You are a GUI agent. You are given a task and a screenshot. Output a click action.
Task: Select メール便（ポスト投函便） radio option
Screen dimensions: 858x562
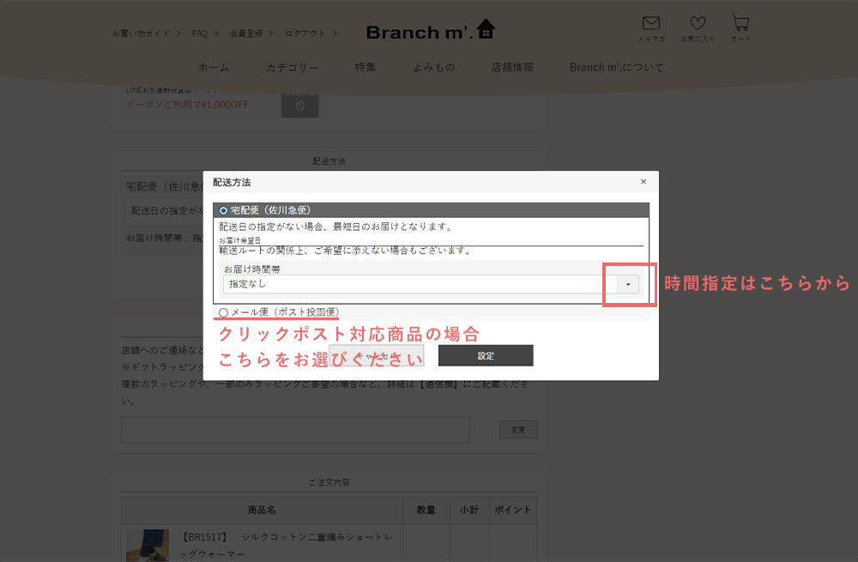[224, 312]
